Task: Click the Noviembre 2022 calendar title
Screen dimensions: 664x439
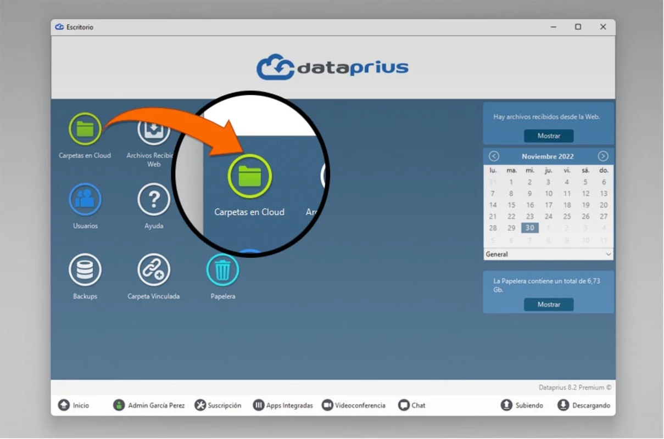Action: pyautogui.click(x=548, y=156)
